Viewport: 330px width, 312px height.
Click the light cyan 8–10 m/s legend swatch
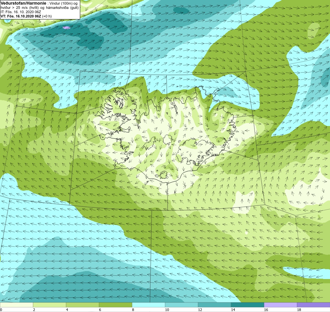click(x=148, y=305)
